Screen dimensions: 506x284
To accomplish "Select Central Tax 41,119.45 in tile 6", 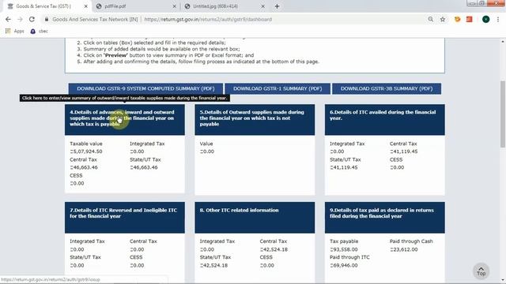I will coord(404,151).
